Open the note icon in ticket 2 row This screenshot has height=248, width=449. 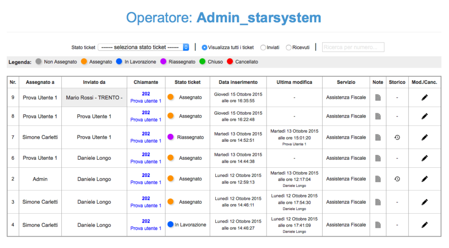378,179
